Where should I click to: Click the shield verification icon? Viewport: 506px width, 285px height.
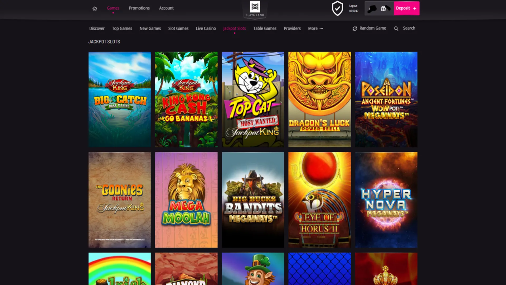[x=337, y=8]
